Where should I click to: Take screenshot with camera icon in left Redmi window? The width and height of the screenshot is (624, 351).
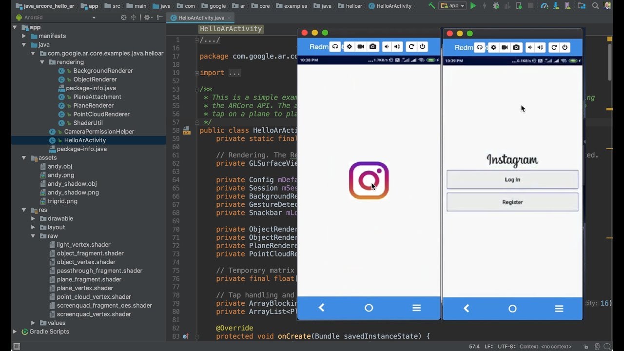tap(373, 47)
